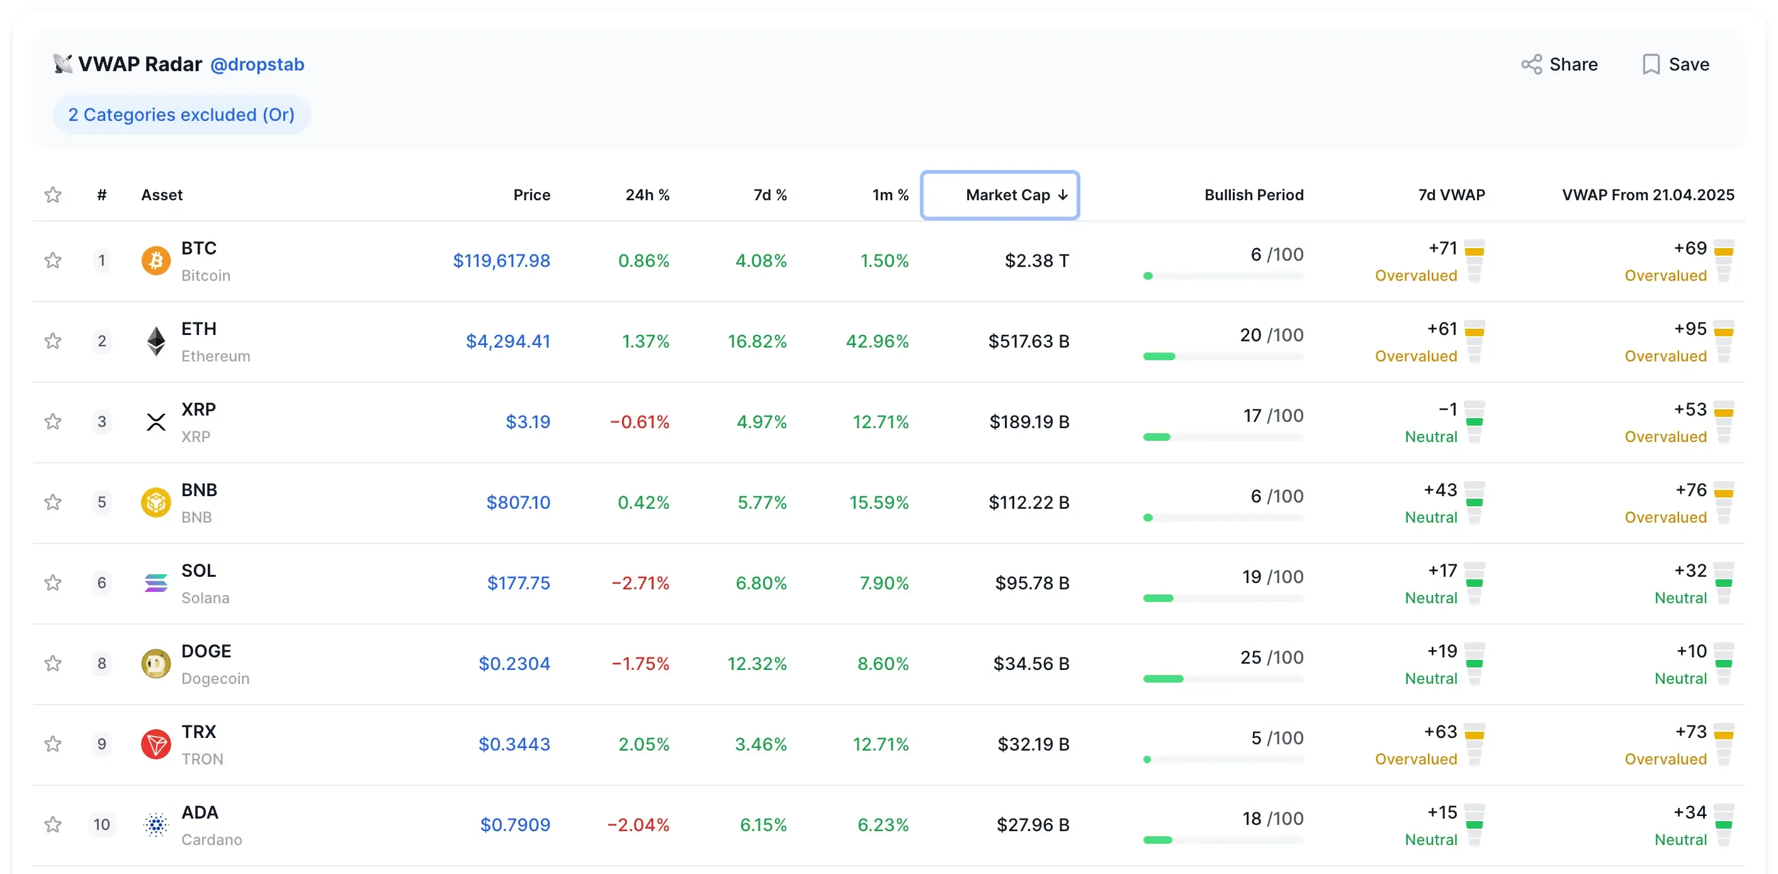This screenshot has height=874, width=1778.
Task: Click the Solana logo icon
Action: click(156, 583)
